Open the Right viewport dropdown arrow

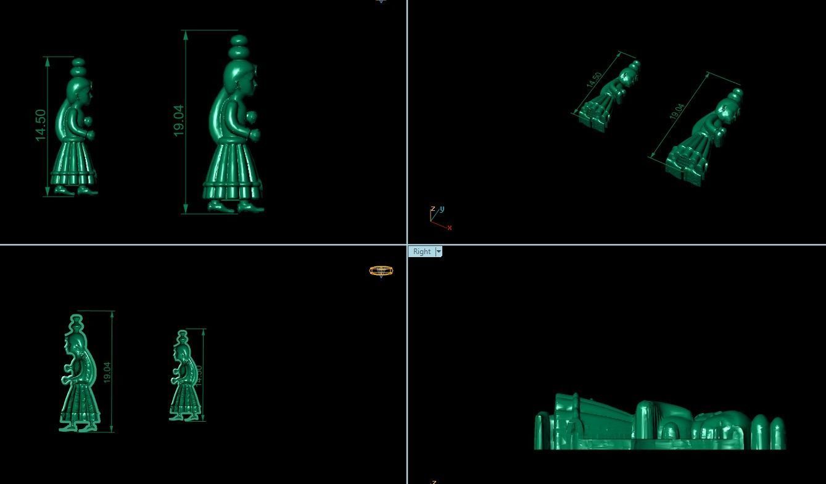point(439,252)
